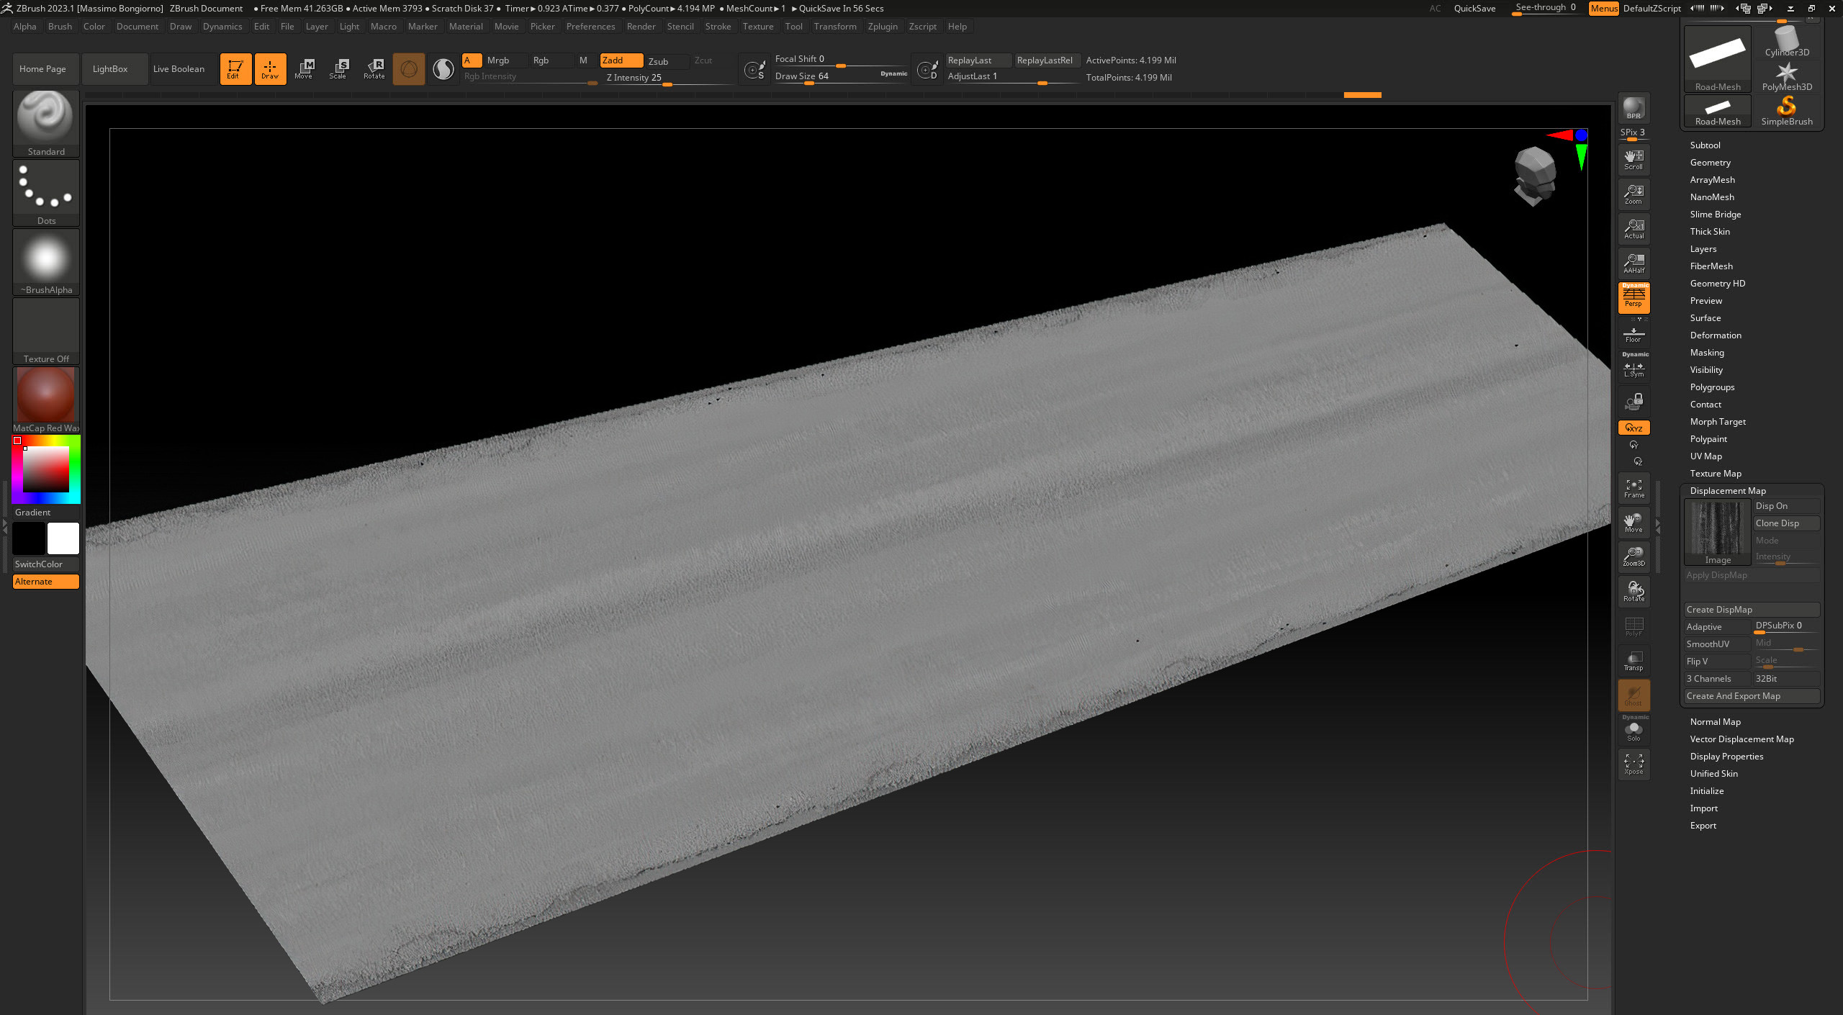This screenshot has height=1015, width=1843.
Task: Click the AAHalf icon
Action: [1634, 263]
